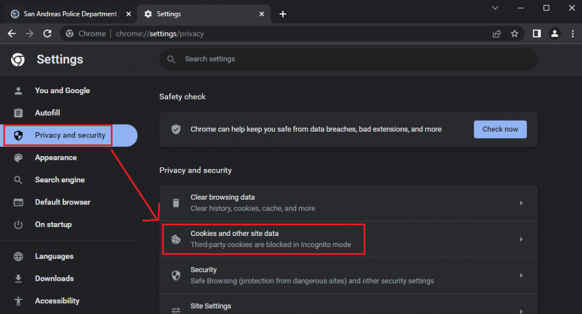Click the person icon beside You and Google
The width and height of the screenshot is (582, 314).
click(18, 91)
